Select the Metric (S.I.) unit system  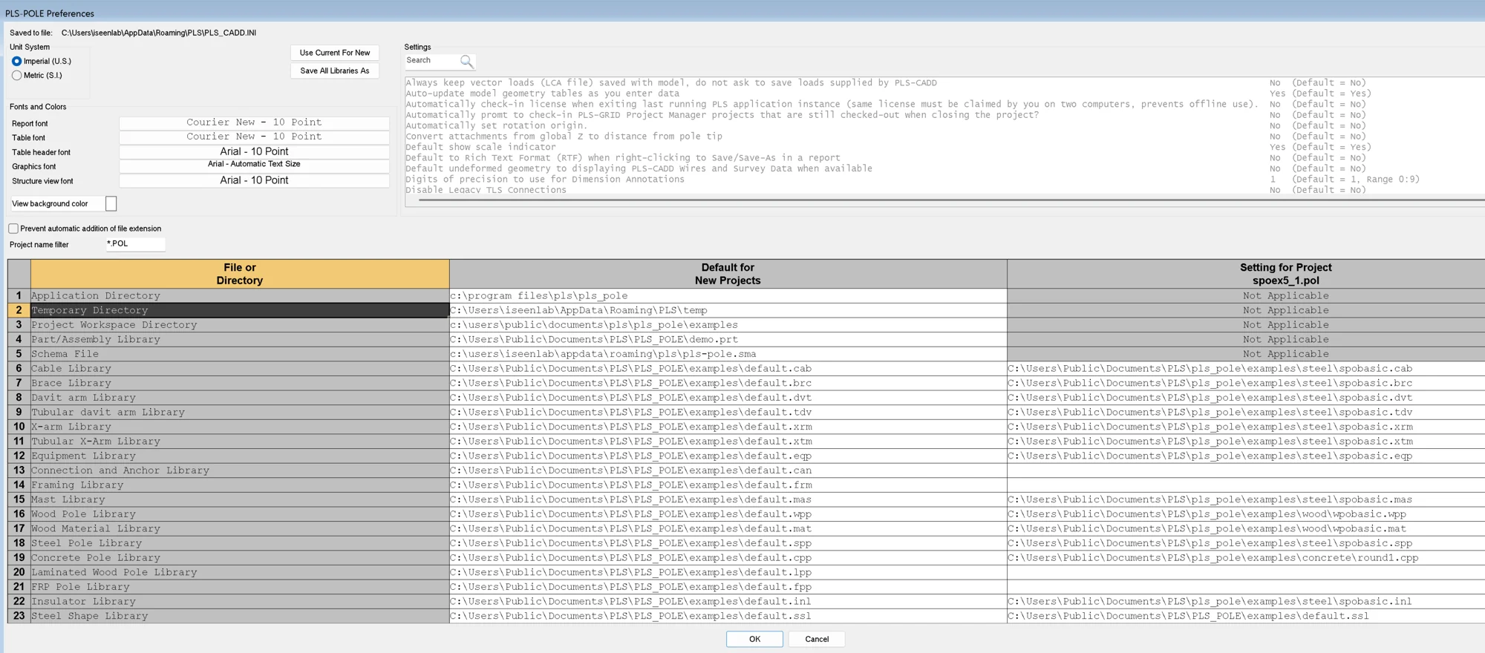(x=16, y=76)
